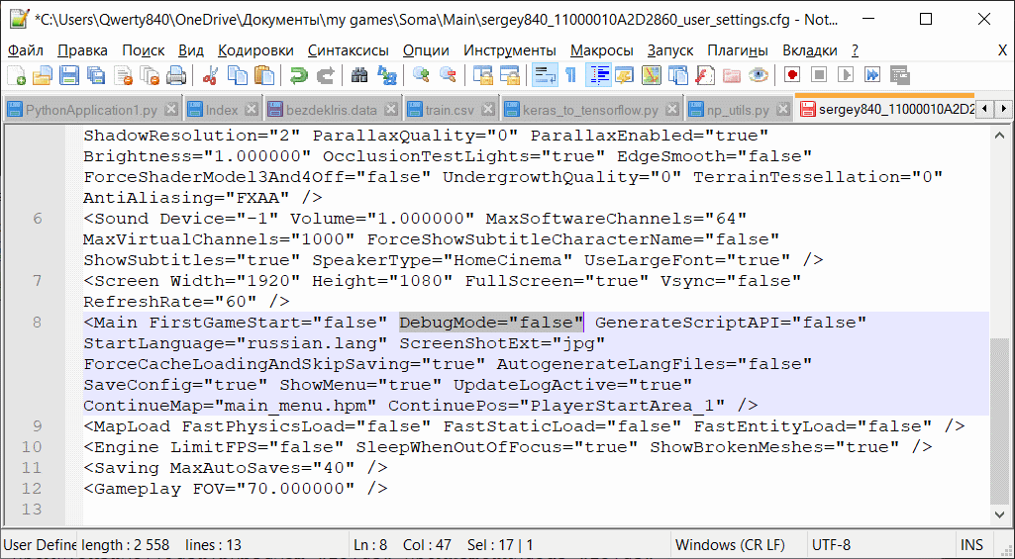Open the Инструменты menu
Viewport: 1015px width, 559px height.
click(x=509, y=50)
